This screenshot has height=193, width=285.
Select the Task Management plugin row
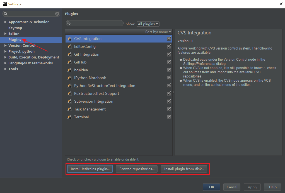pyautogui.click(x=119, y=109)
